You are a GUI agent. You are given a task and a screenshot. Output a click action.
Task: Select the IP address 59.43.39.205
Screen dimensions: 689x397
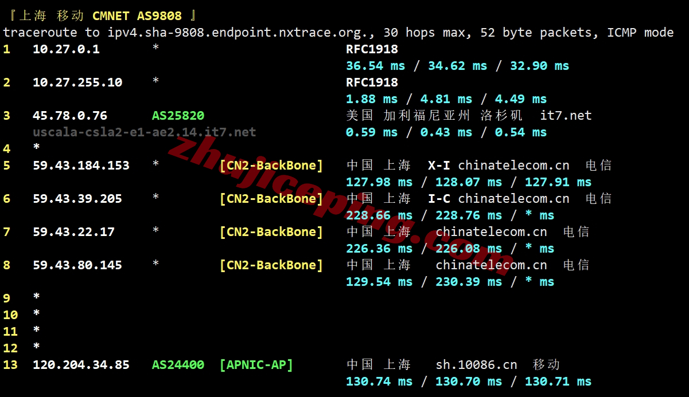pos(77,199)
